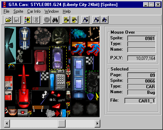
Task: Click the delta C icon with right arrow
Action: 96,20
